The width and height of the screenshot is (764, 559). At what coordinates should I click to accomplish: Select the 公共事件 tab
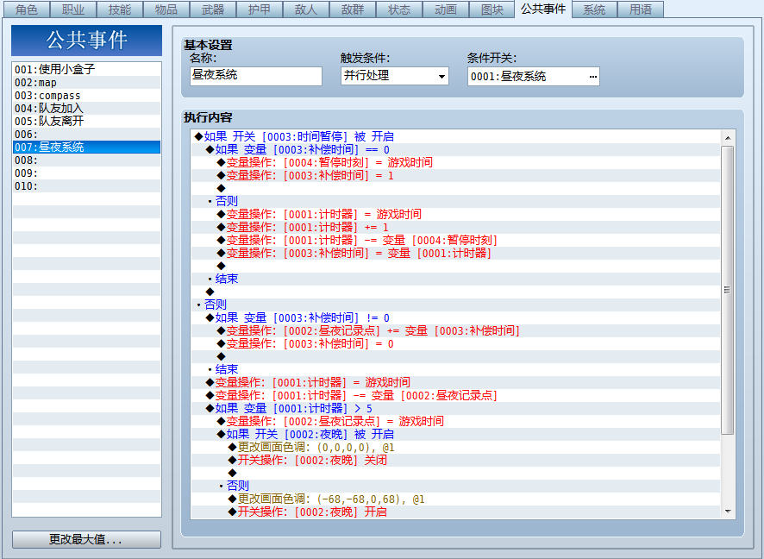pos(542,9)
